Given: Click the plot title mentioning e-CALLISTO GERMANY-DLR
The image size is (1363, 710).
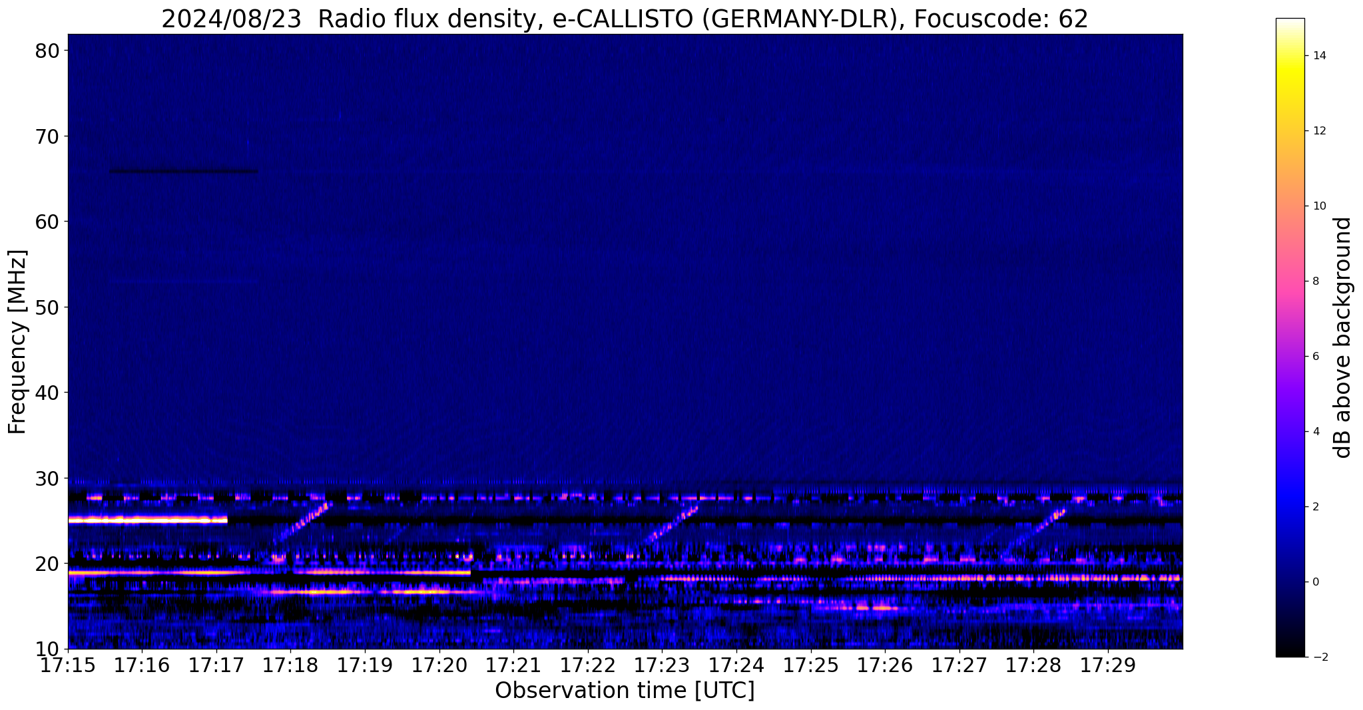Looking at the screenshot, I should tap(625, 19).
